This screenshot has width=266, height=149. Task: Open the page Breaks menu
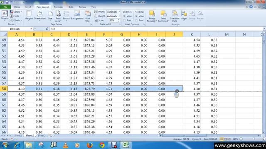coord(66,16)
